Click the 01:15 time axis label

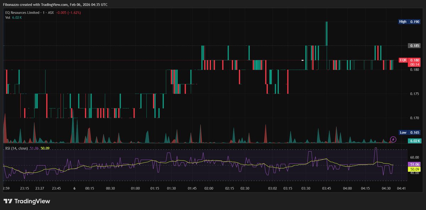(x=155, y=188)
